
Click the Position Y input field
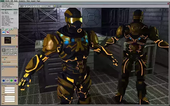coord(10,90)
